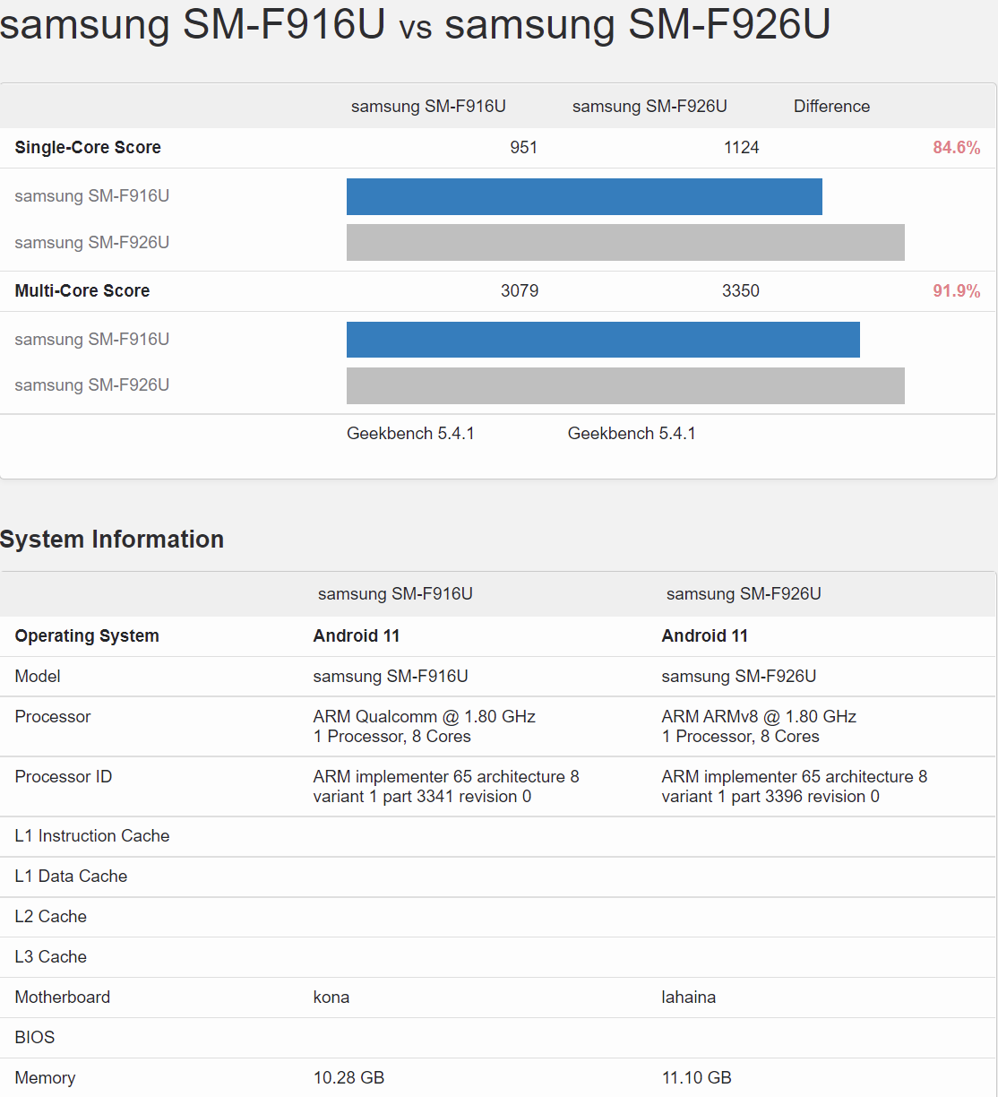Click the 'BIOS' row label
The height and width of the screenshot is (1097, 998).
[x=35, y=1038]
